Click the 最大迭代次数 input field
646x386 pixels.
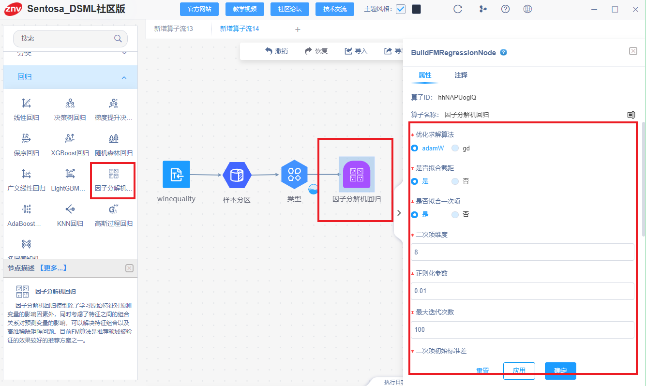[523, 330]
